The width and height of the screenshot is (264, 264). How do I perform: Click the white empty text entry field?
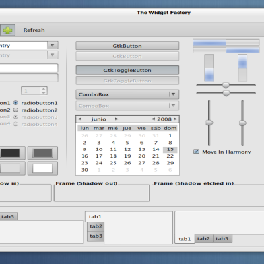coord(29,68)
